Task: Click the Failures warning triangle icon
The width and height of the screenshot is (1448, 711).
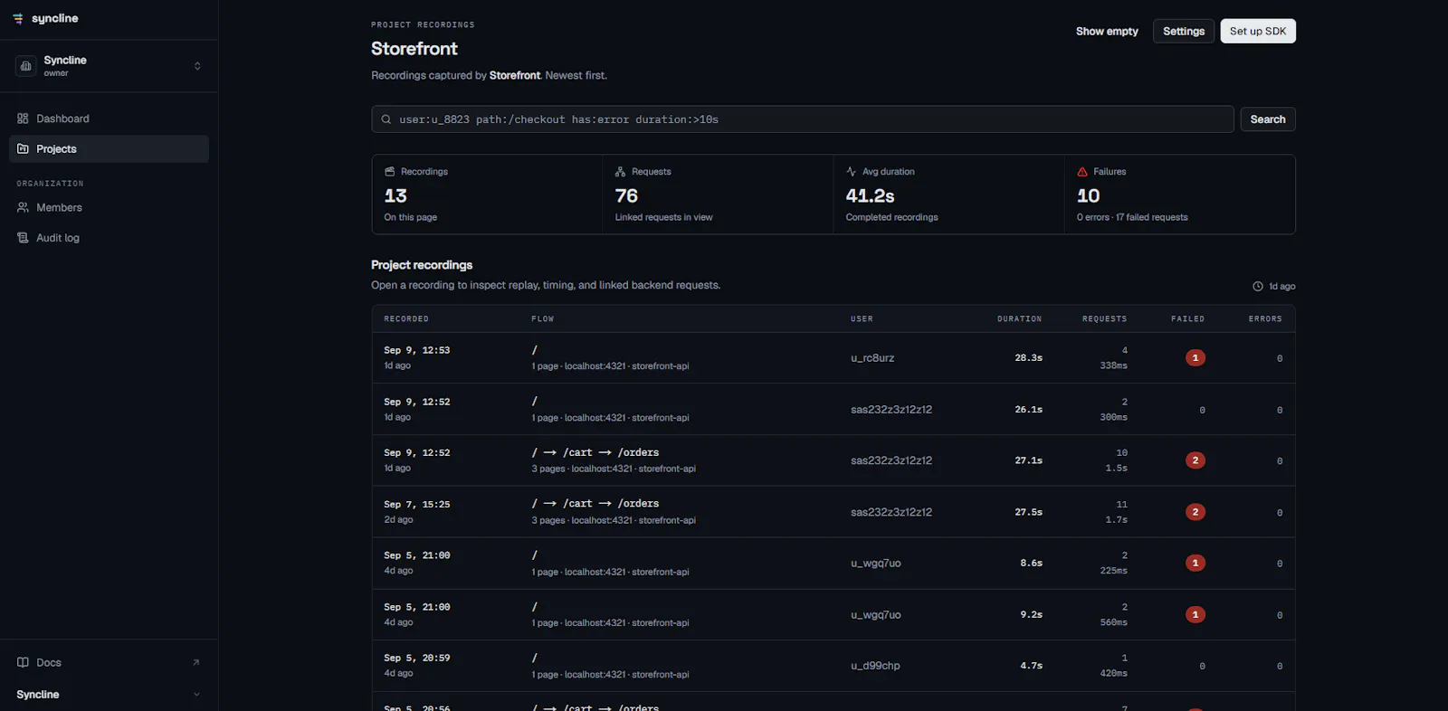Action: click(x=1082, y=172)
